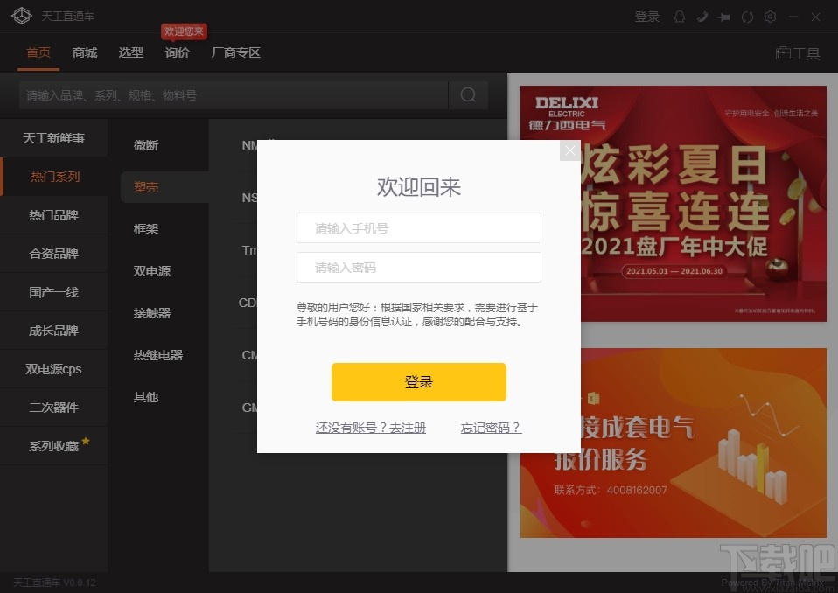Toggle pin window always on top
The height and width of the screenshot is (593, 838).
point(726,16)
